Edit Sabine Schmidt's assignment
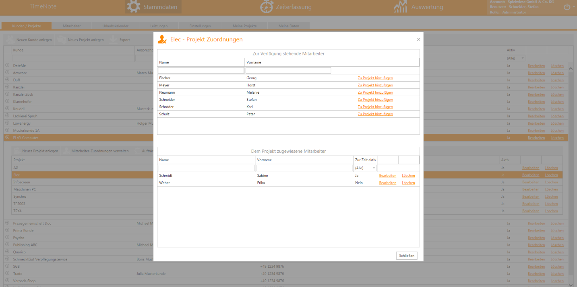 (x=387, y=176)
